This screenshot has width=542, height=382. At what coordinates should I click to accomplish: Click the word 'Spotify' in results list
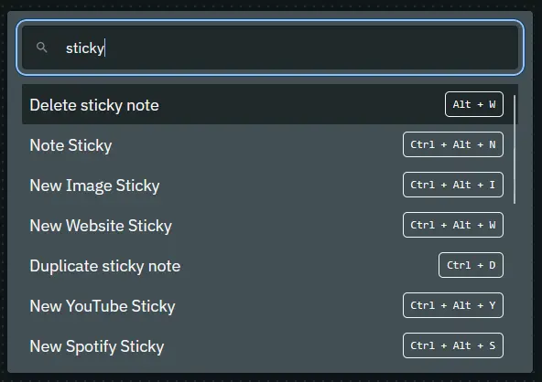pos(92,346)
